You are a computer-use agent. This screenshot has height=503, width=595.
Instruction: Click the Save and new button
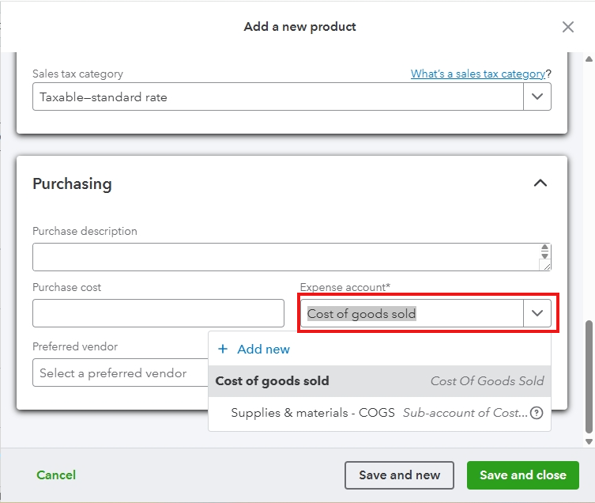[399, 475]
